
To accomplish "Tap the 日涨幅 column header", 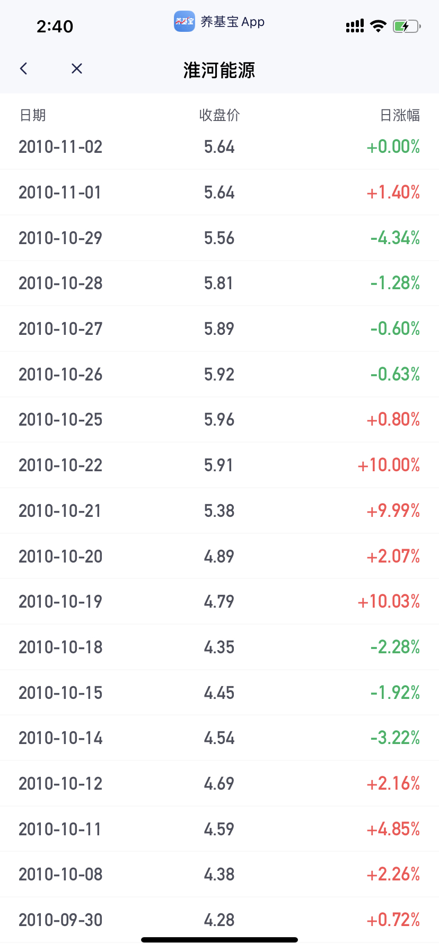I will (x=400, y=115).
